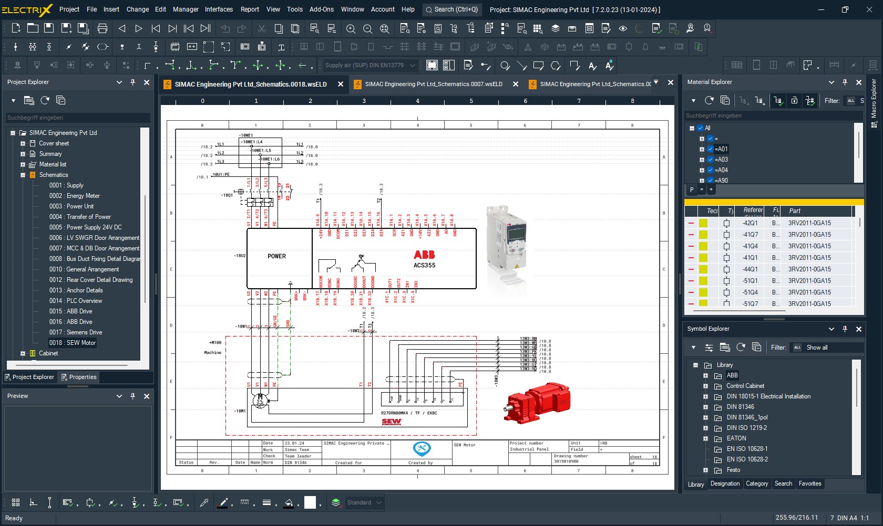Toggle the ALL filter in Material Explorer
Image resolution: width=883 pixels, height=526 pixels.
(851, 101)
